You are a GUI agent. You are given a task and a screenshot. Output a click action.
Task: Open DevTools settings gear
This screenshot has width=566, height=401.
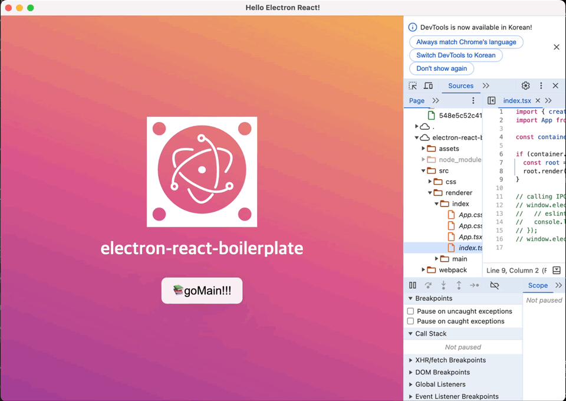click(525, 86)
